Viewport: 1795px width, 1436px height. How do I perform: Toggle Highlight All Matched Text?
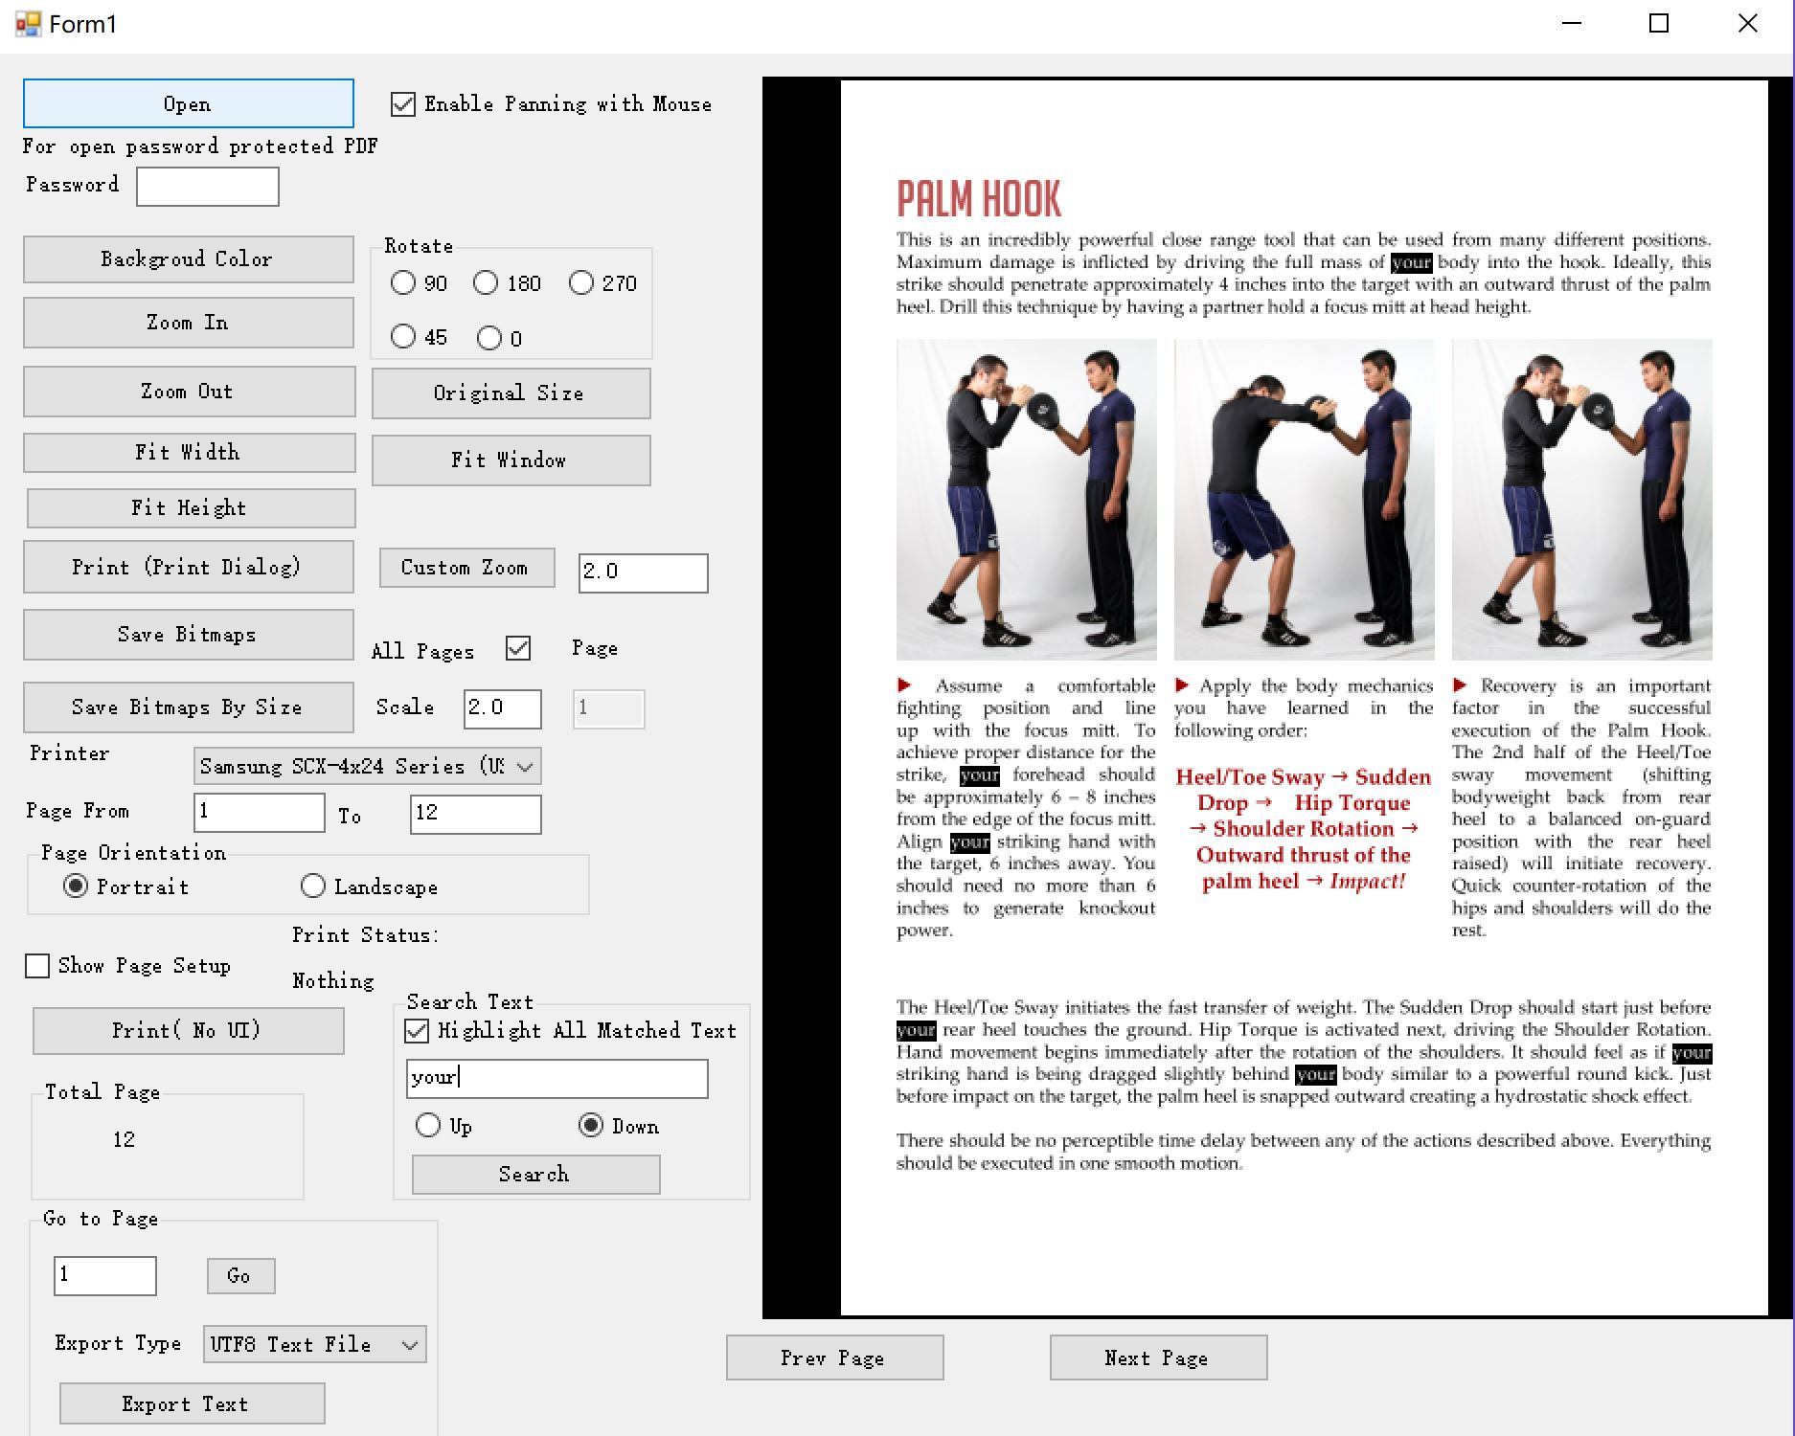pos(417,1031)
